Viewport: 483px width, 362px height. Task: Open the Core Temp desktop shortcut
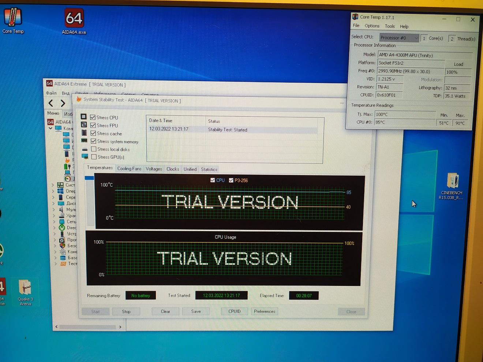[x=13, y=21]
